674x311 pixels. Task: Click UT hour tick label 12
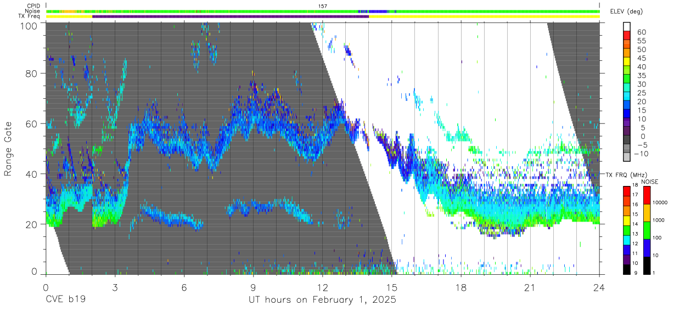point(322,287)
